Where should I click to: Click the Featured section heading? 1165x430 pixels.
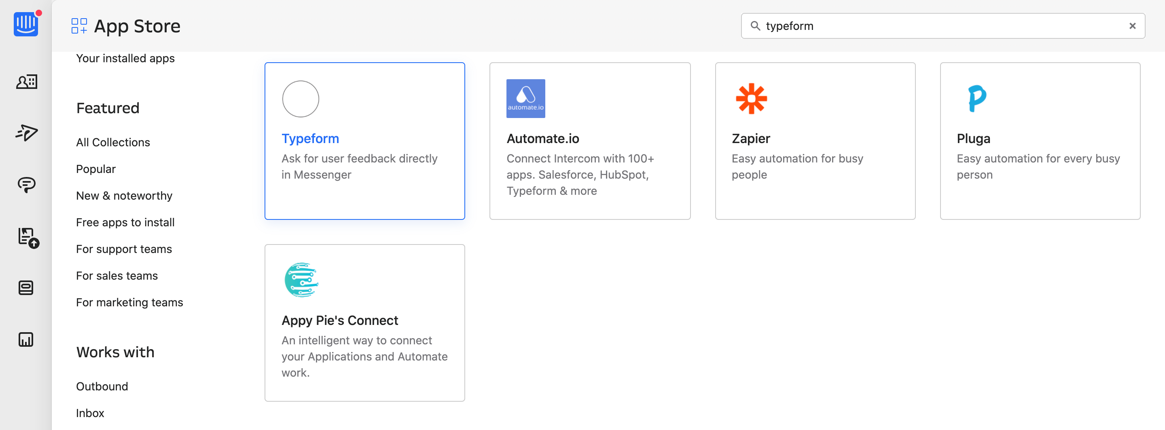click(x=108, y=108)
